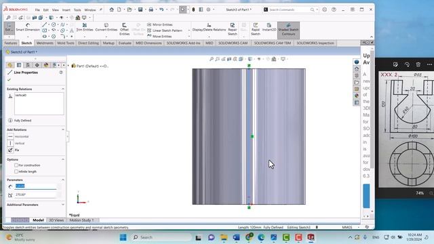
Task: Activate the Rapid Sketch tool
Action: pyautogui.click(x=256, y=29)
